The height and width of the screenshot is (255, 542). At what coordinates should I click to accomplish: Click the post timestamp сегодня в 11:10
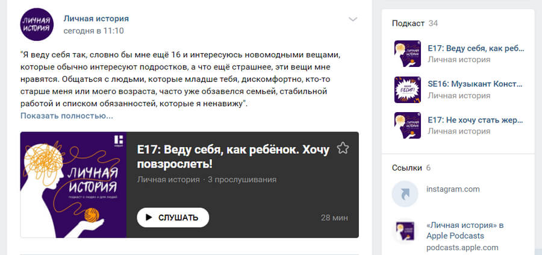click(x=93, y=30)
